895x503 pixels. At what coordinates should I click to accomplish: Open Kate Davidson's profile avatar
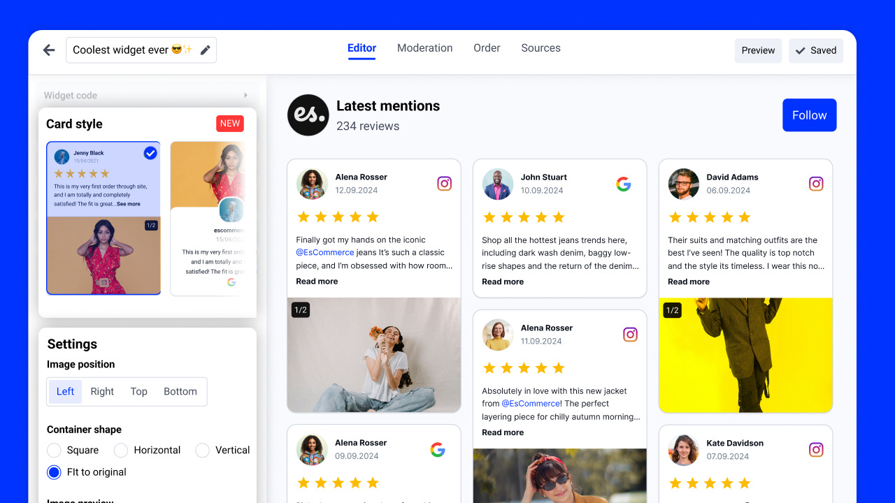684,450
